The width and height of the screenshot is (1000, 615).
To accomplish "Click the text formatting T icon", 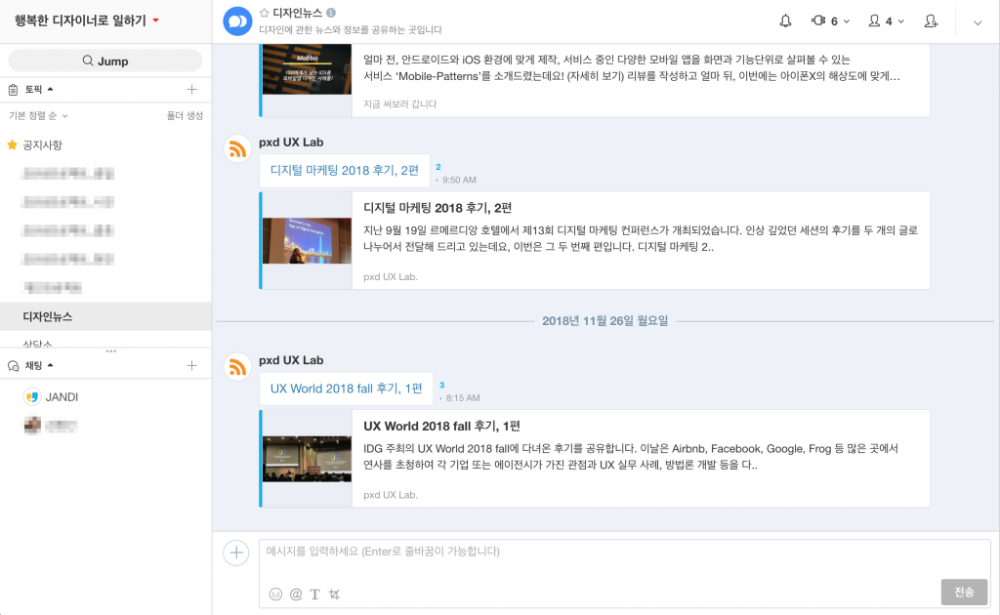I will 314,594.
